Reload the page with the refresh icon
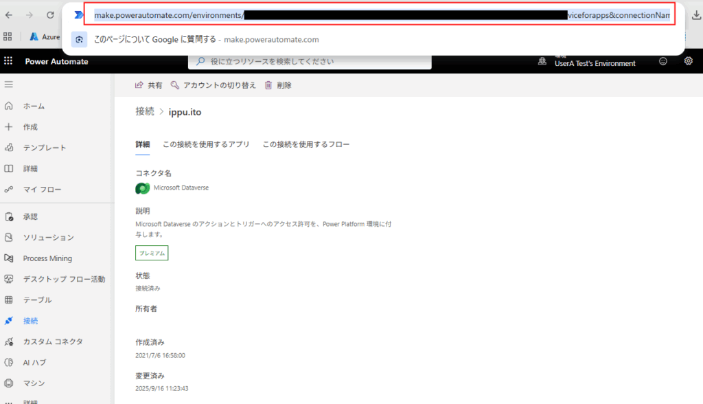 pos(50,15)
